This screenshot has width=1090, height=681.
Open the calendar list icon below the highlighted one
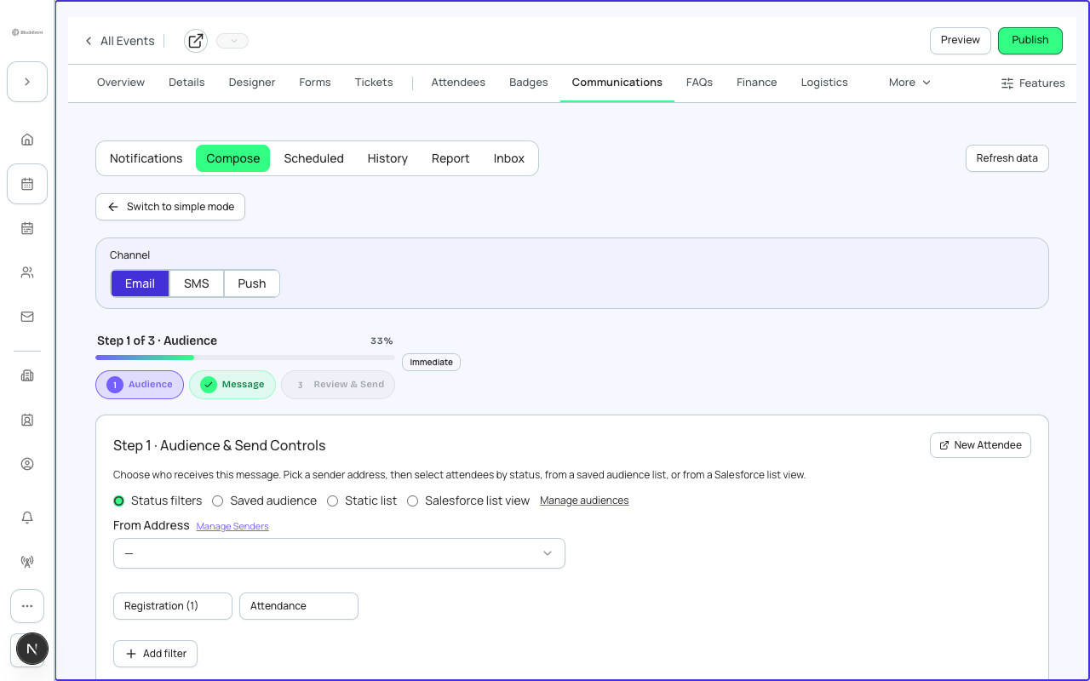coord(27,228)
